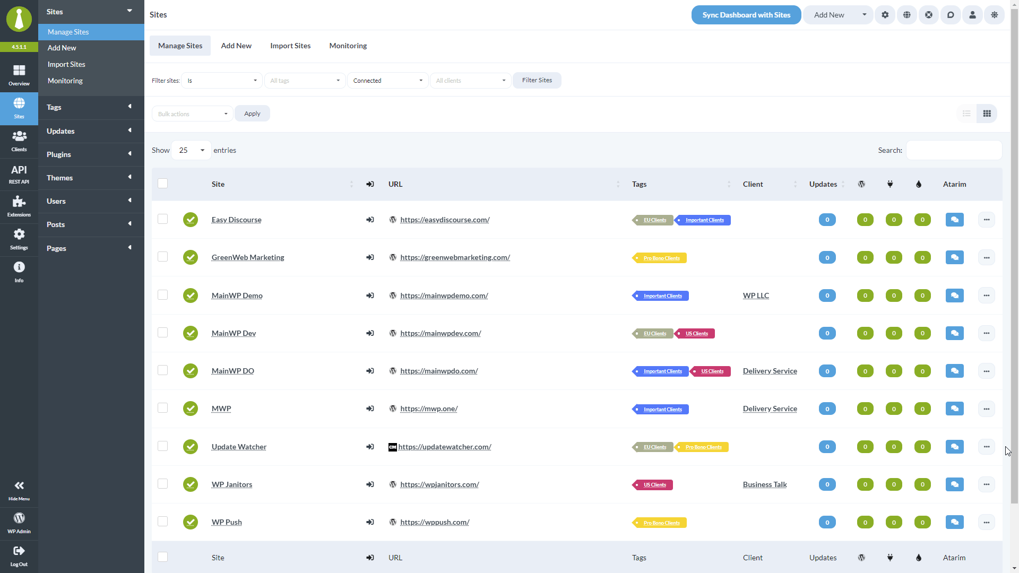Open the three-dots actions menu for WP Janitors

(x=986, y=484)
